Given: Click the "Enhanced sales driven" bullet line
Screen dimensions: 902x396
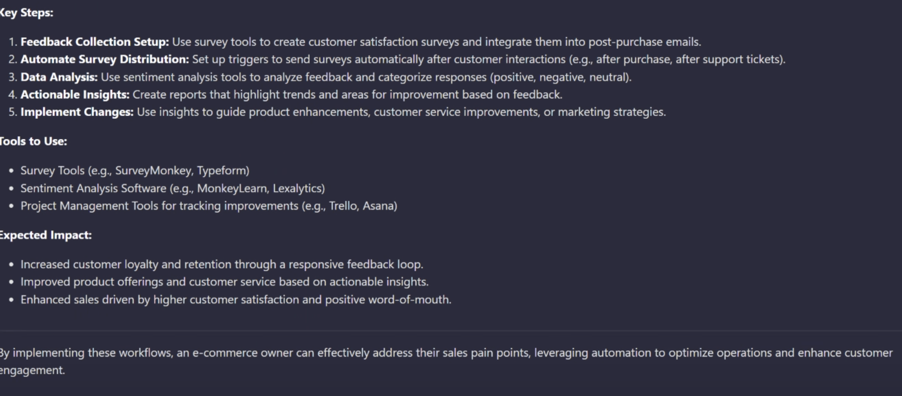Looking at the screenshot, I should pos(236,300).
